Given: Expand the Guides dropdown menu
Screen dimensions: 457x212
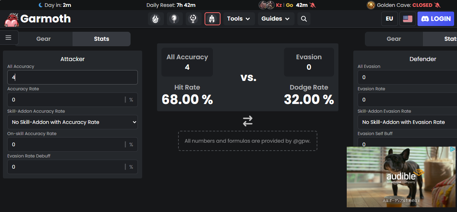Looking at the screenshot, I should (276, 19).
